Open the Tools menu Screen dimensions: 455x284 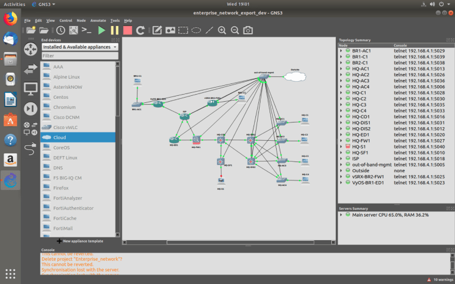(x=115, y=21)
